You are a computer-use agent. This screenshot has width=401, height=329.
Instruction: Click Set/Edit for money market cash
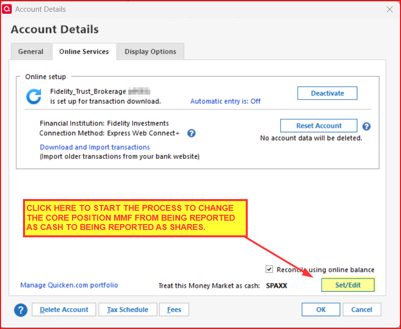(x=348, y=285)
